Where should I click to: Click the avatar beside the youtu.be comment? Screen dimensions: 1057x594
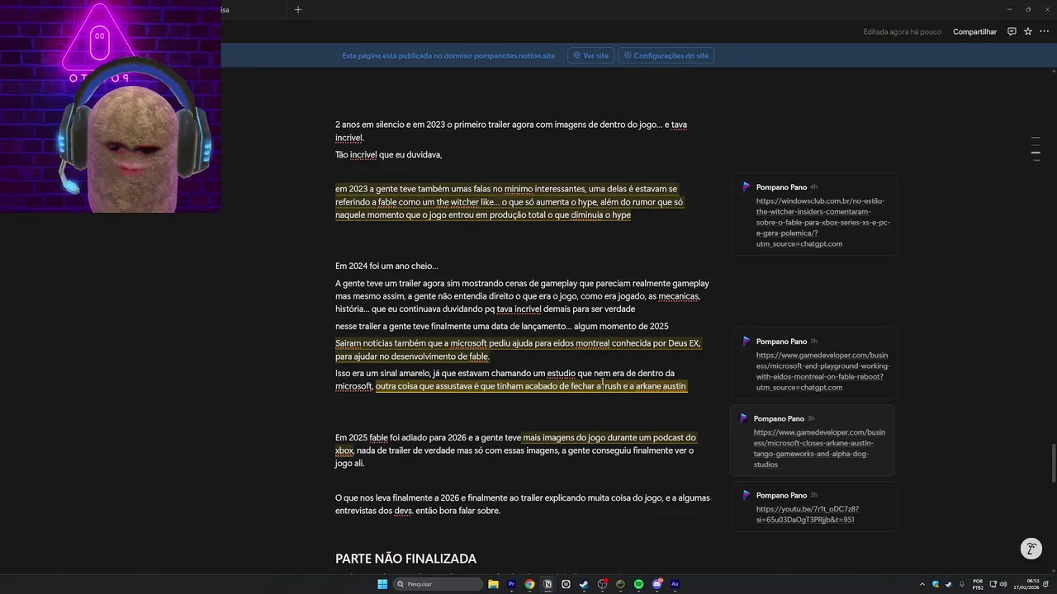[x=746, y=495]
